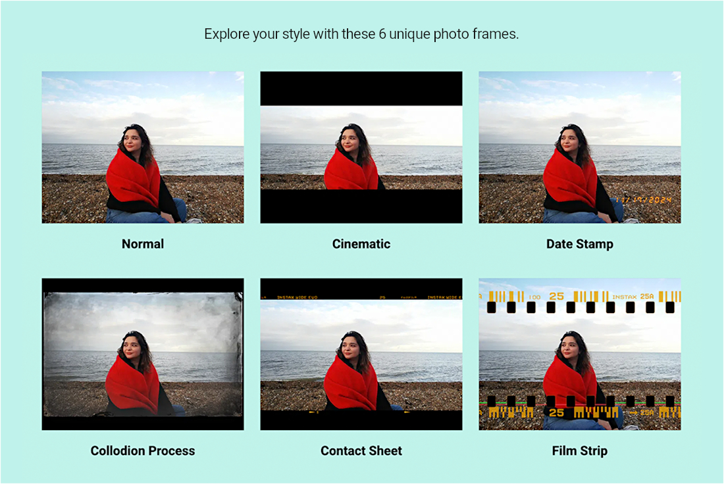Select the Contact Sheet frame photo

click(x=361, y=354)
